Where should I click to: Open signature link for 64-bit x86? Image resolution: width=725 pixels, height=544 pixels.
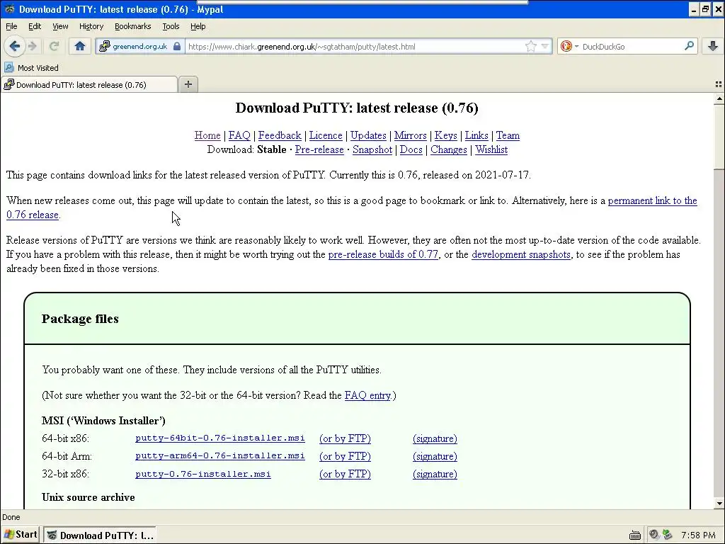pos(435,438)
